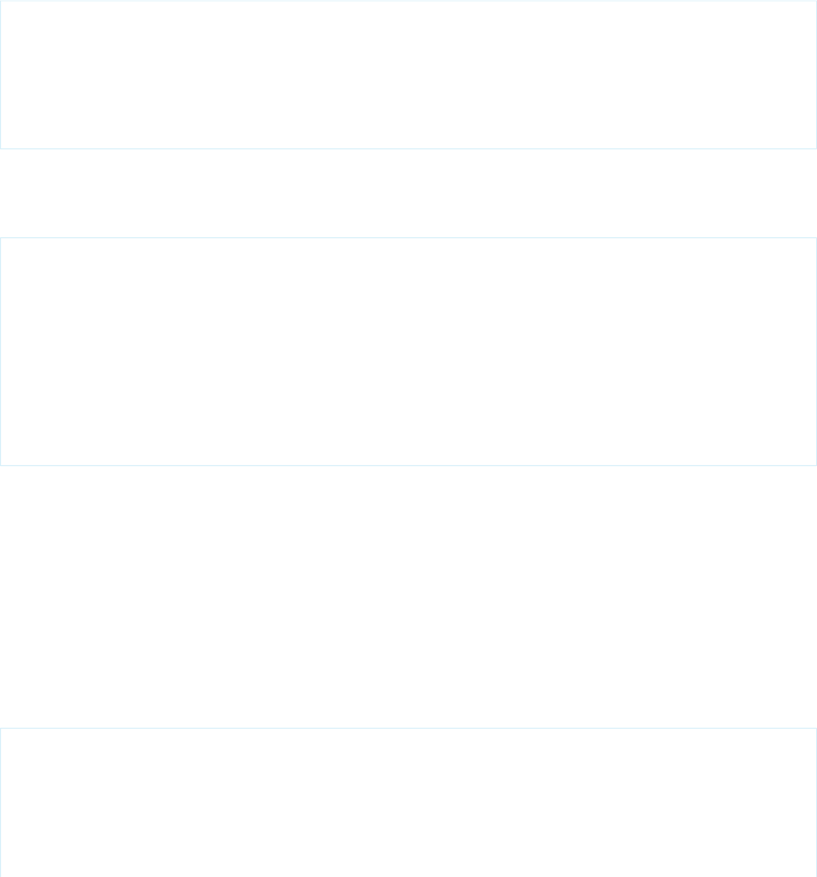This screenshot has height=877, width=817.
Task: Select the top border of the second panel
Action: [x=408, y=238]
